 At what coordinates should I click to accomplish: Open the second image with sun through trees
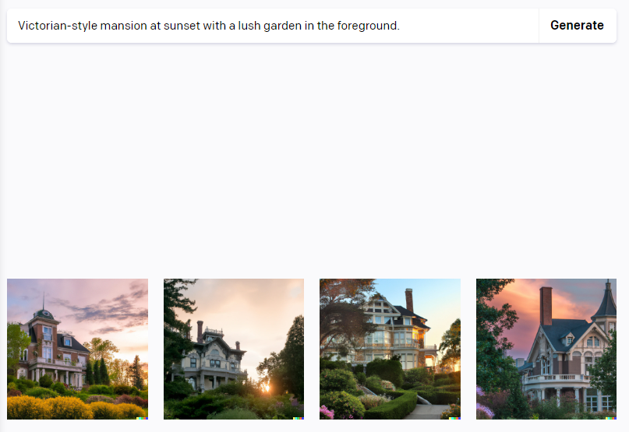point(234,349)
